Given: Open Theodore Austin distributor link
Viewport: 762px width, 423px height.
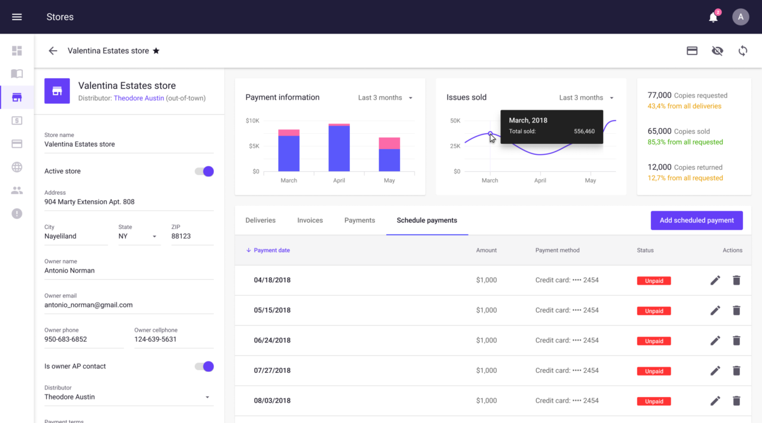Looking at the screenshot, I should (x=139, y=98).
